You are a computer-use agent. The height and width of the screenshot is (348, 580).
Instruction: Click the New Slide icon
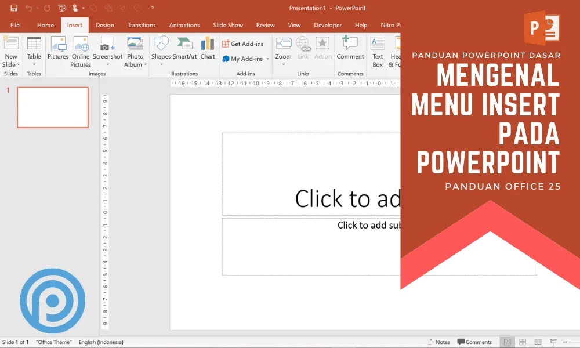(10, 43)
